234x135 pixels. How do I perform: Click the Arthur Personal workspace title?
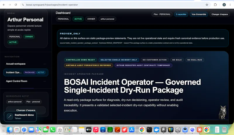[25, 19]
